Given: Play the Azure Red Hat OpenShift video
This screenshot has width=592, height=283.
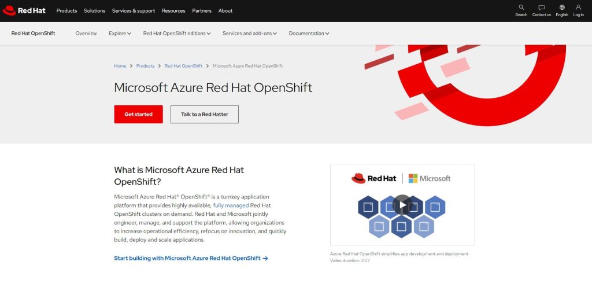Looking at the screenshot, I should [x=402, y=204].
